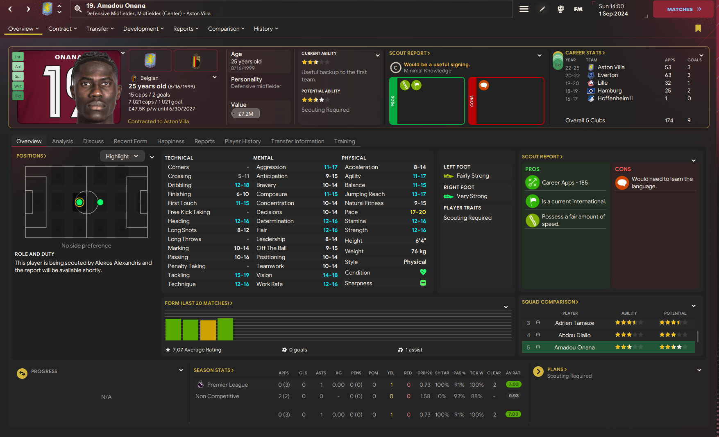Click the Belgium national team badge

196,61
